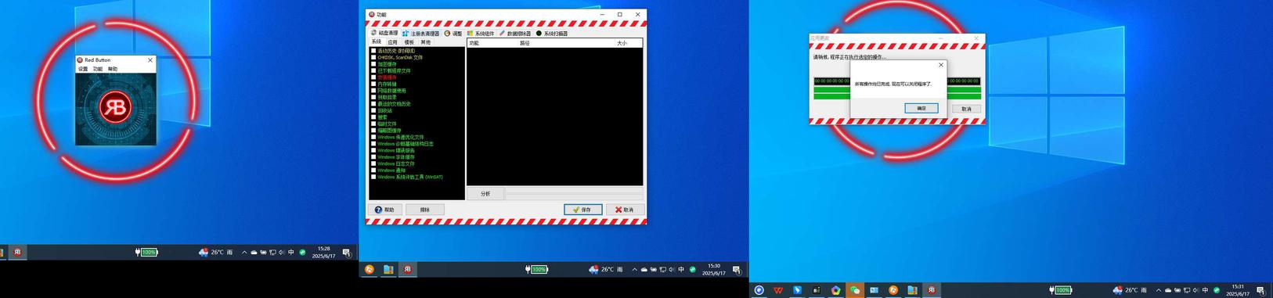Open the 帮助 menu in Red Button

click(113, 69)
